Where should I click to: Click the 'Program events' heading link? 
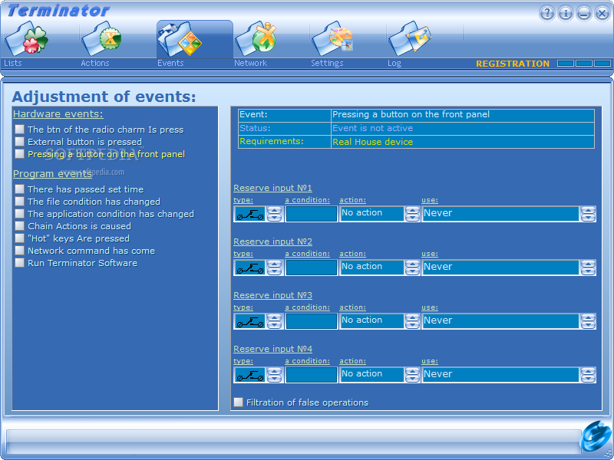click(x=52, y=174)
